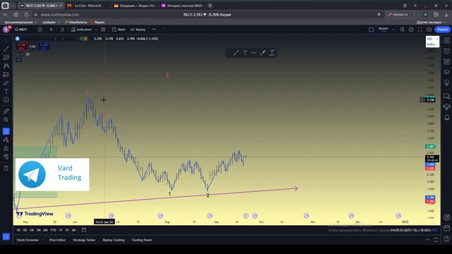Open the USD currency dropdown
Screen dimensions: 452x254
coord(432,39)
